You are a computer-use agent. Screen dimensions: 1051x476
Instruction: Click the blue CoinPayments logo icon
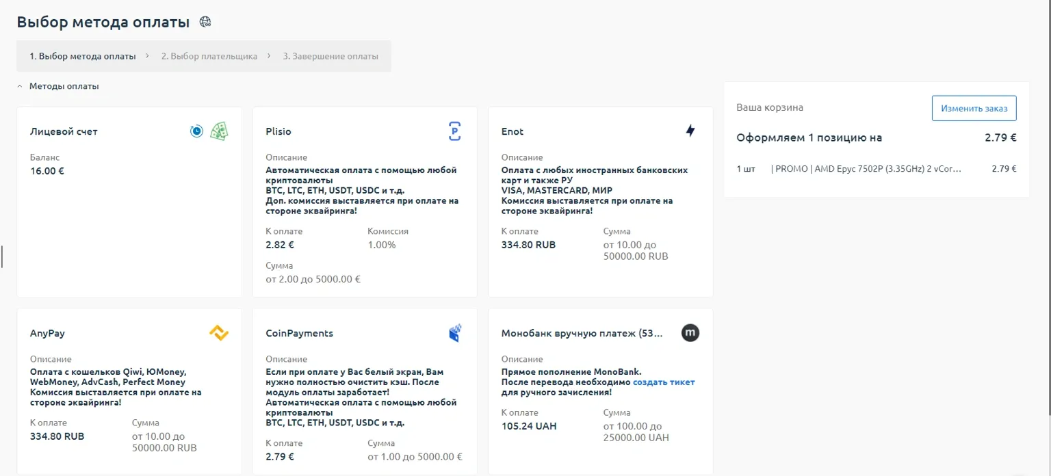pyautogui.click(x=454, y=333)
